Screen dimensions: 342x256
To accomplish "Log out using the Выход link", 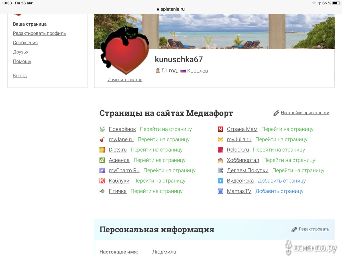I will [20, 76].
